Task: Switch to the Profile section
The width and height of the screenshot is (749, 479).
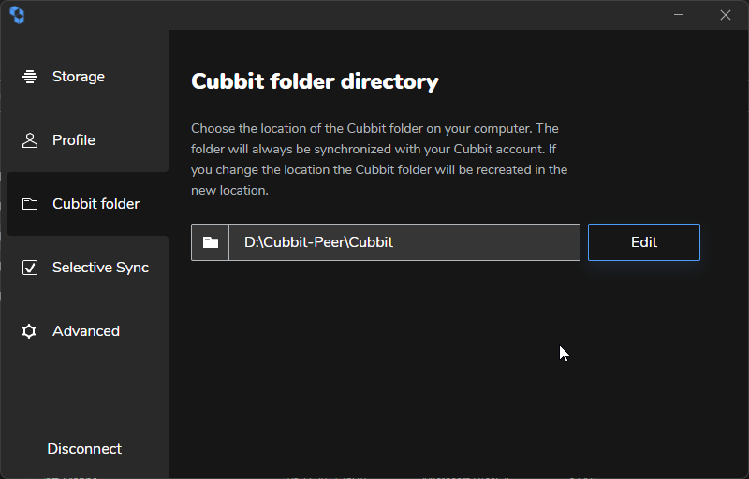Action: (88, 140)
